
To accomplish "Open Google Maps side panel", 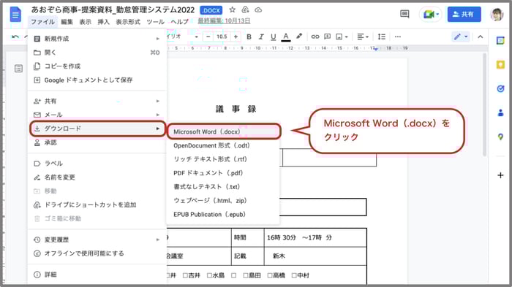I will click(x=500, y=137).
